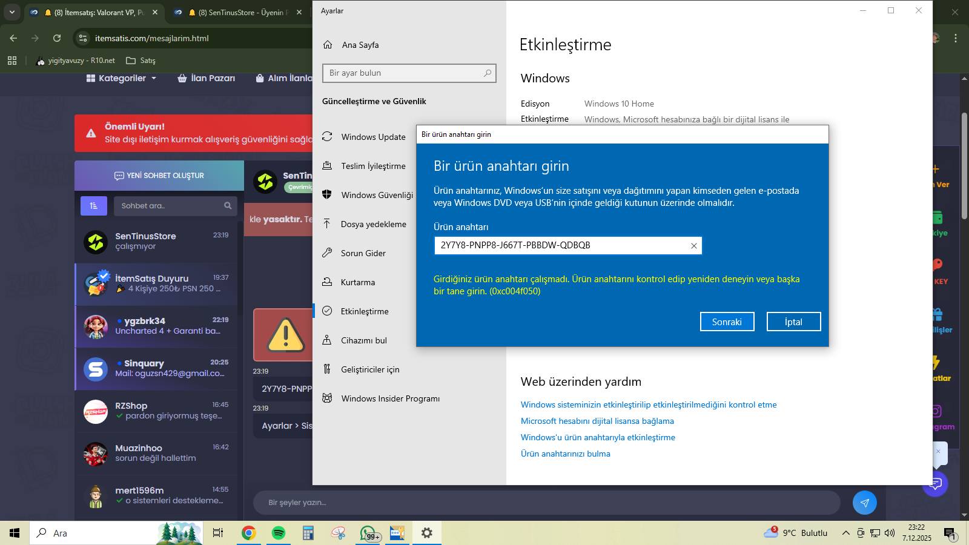Open Ürün anahtarınızı bulma link
969x545 pixels.
coord(566,454)
